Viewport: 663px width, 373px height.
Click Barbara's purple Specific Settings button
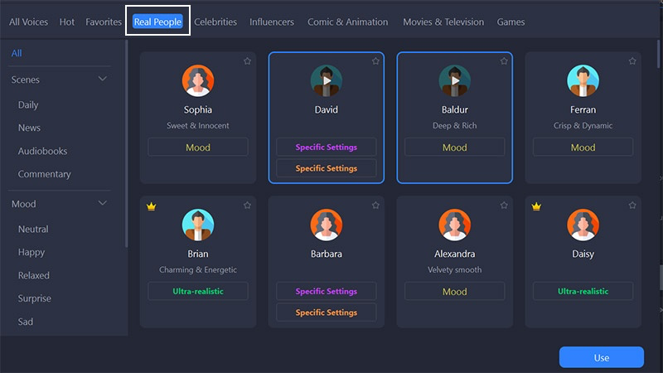pyautogui.click(x=327, y=291)
